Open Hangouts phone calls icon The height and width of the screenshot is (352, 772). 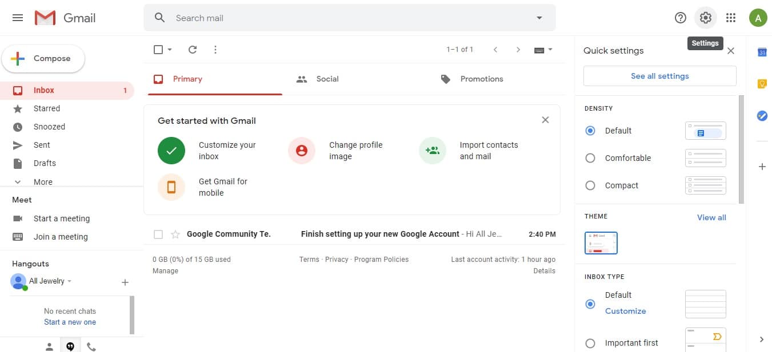coord(91,346)
